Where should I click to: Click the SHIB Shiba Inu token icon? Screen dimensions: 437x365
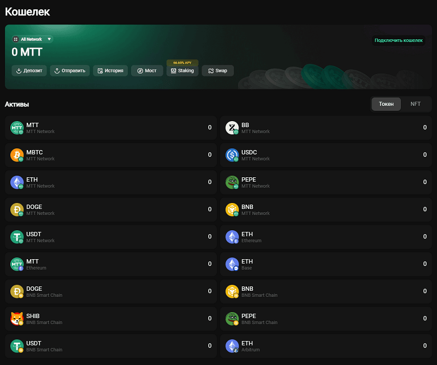point(17,319)
